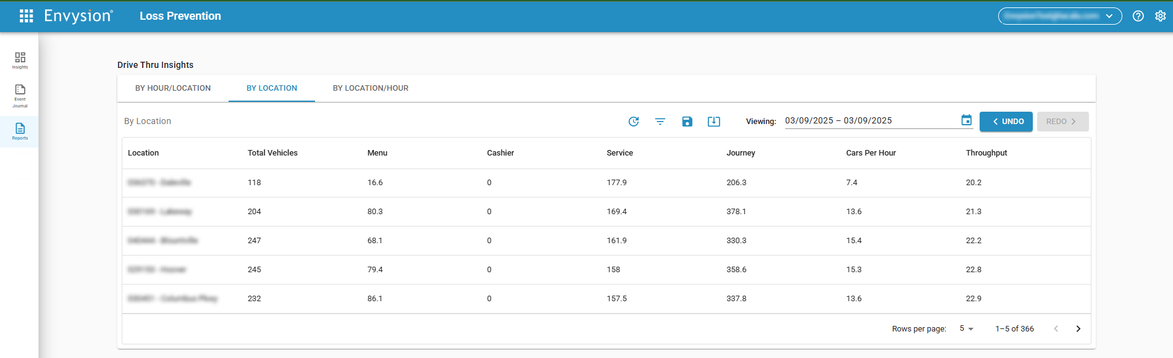Click the download export icon
Image resolution: width=1173 pixels, height=358 pixels.
(x=713, y=122)
